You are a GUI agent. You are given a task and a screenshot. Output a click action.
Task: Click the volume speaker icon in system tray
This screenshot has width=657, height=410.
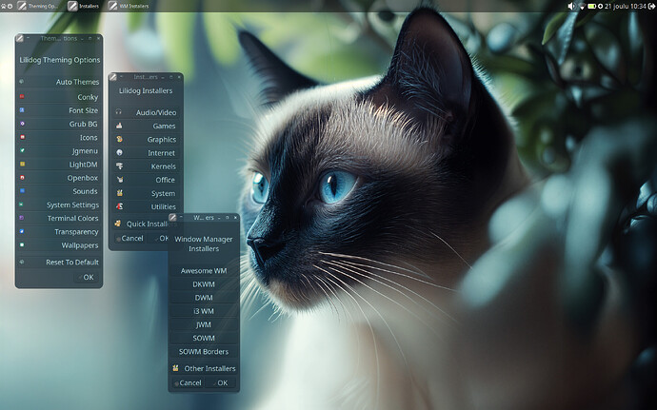tap(571, 6)
